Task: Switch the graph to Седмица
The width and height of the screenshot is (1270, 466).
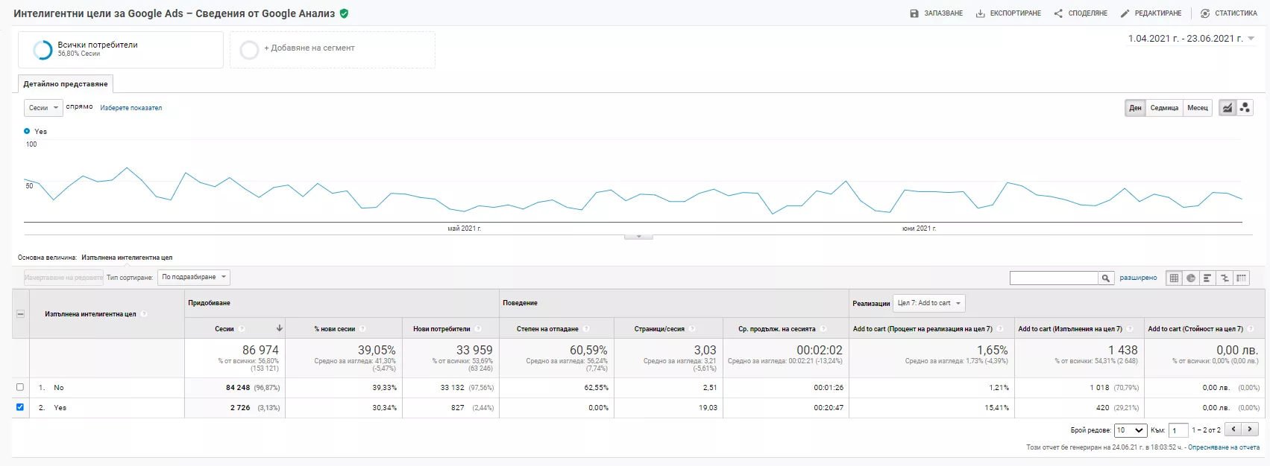Action: 1164,108
